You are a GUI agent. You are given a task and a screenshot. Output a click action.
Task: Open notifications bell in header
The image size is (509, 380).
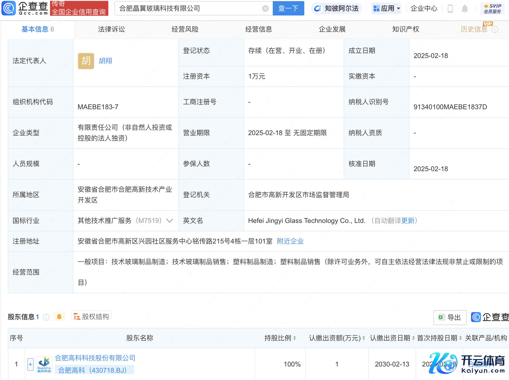point(465,9)
